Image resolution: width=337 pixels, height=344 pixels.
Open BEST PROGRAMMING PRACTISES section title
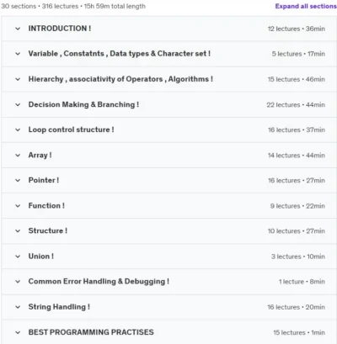point(91,332)
